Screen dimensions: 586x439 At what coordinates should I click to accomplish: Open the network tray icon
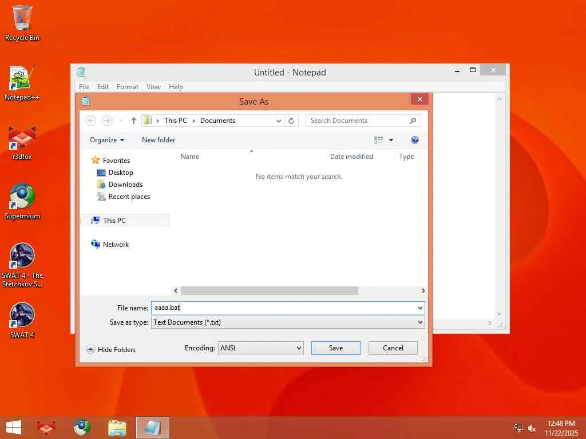coord(518,428)
